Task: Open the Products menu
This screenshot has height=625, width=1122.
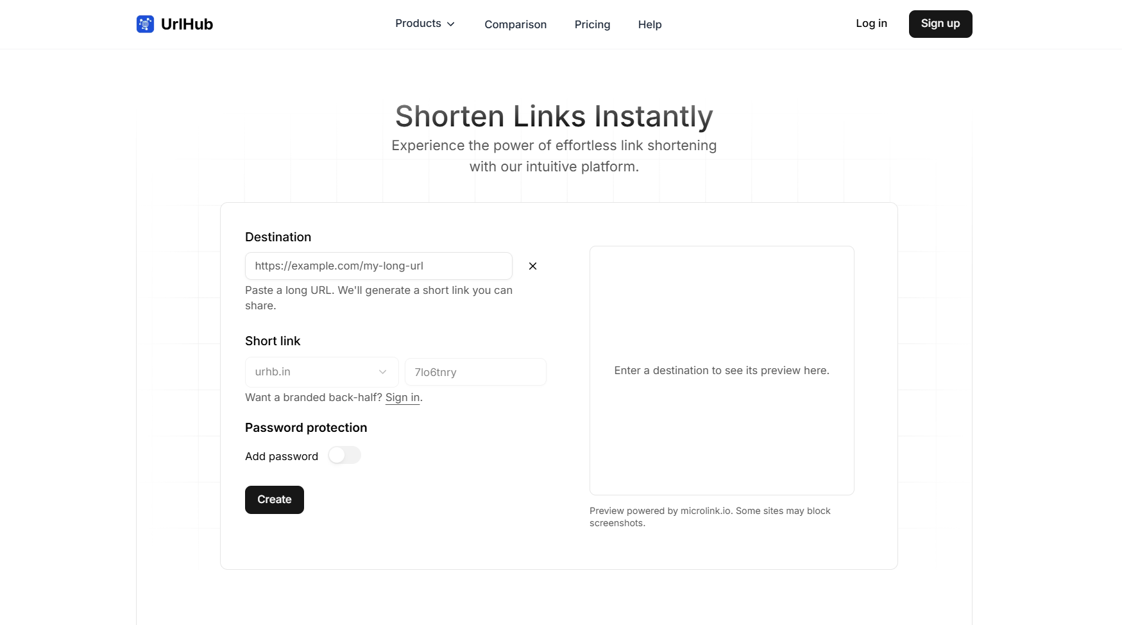Action: [x=418, y=23]
